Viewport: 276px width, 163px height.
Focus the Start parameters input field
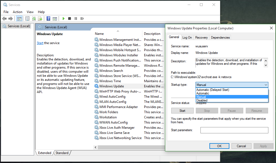pos(234,130)
